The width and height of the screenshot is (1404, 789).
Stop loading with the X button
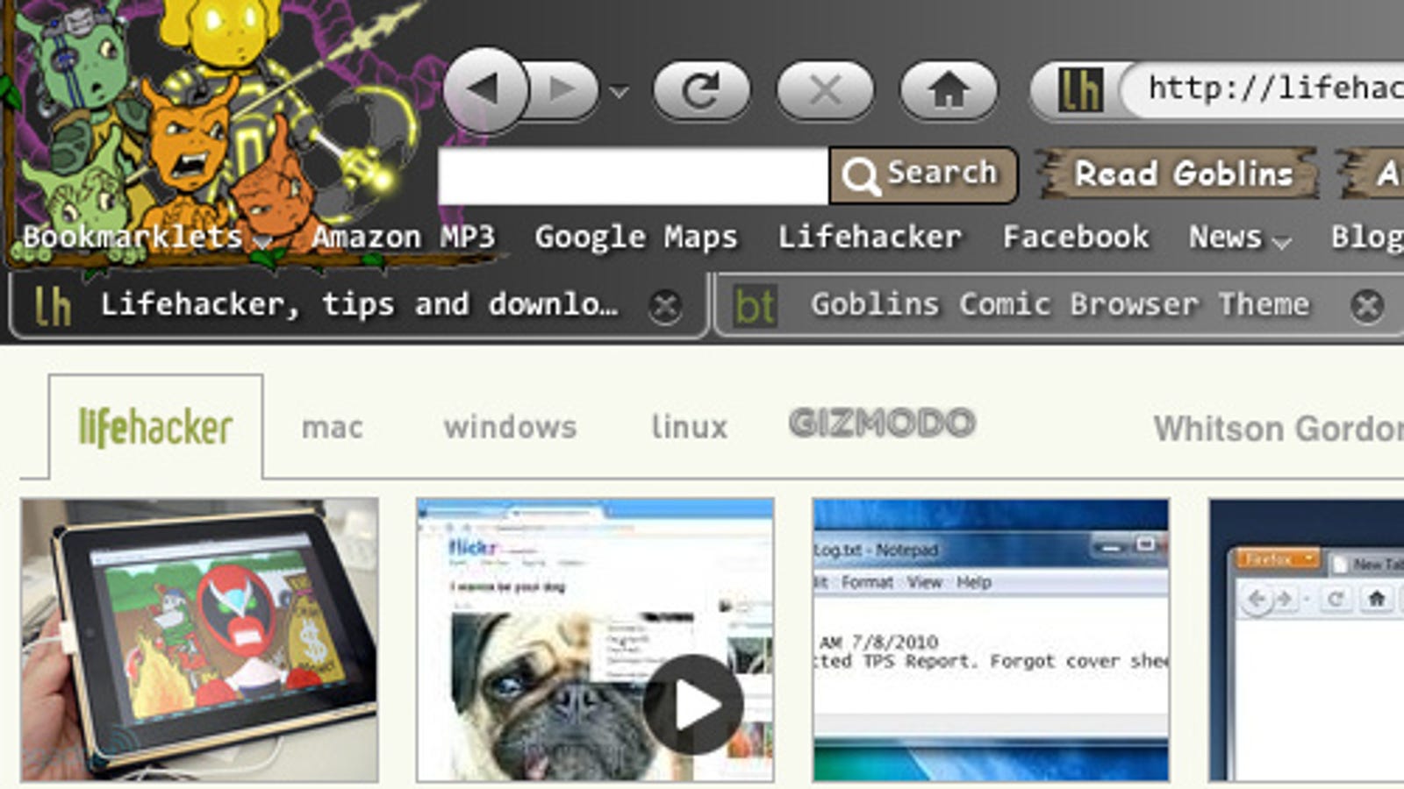(825, 90)
